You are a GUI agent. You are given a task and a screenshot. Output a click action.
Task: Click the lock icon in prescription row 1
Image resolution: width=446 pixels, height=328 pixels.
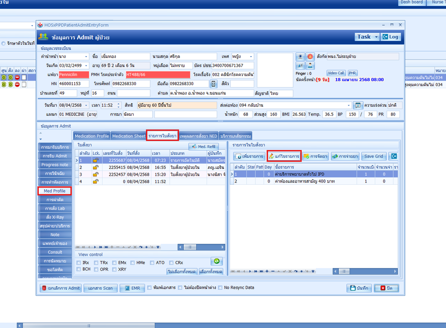click(96, 160)
